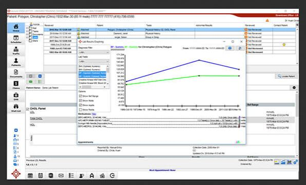
Task: Select the Labs folder in tree
Action: 35,37
